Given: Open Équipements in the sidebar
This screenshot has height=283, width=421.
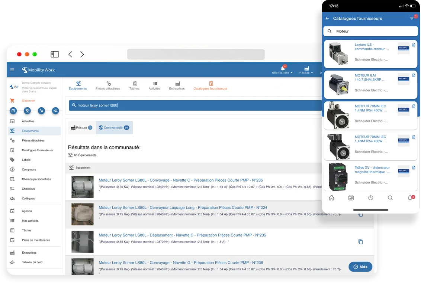Looking at the screenshot, I should pyautogui.click(x=35, y=131).
